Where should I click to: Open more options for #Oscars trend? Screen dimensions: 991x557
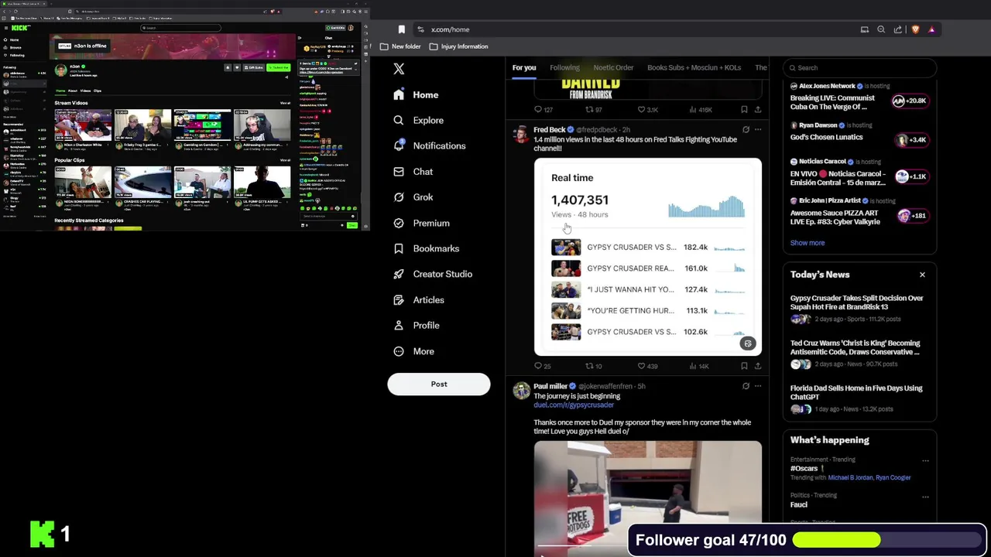pyautogui.click(x=925, y=460)
